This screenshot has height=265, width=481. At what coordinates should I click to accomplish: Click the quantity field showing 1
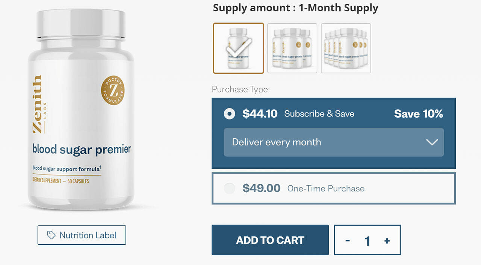[x=368, y=241]
